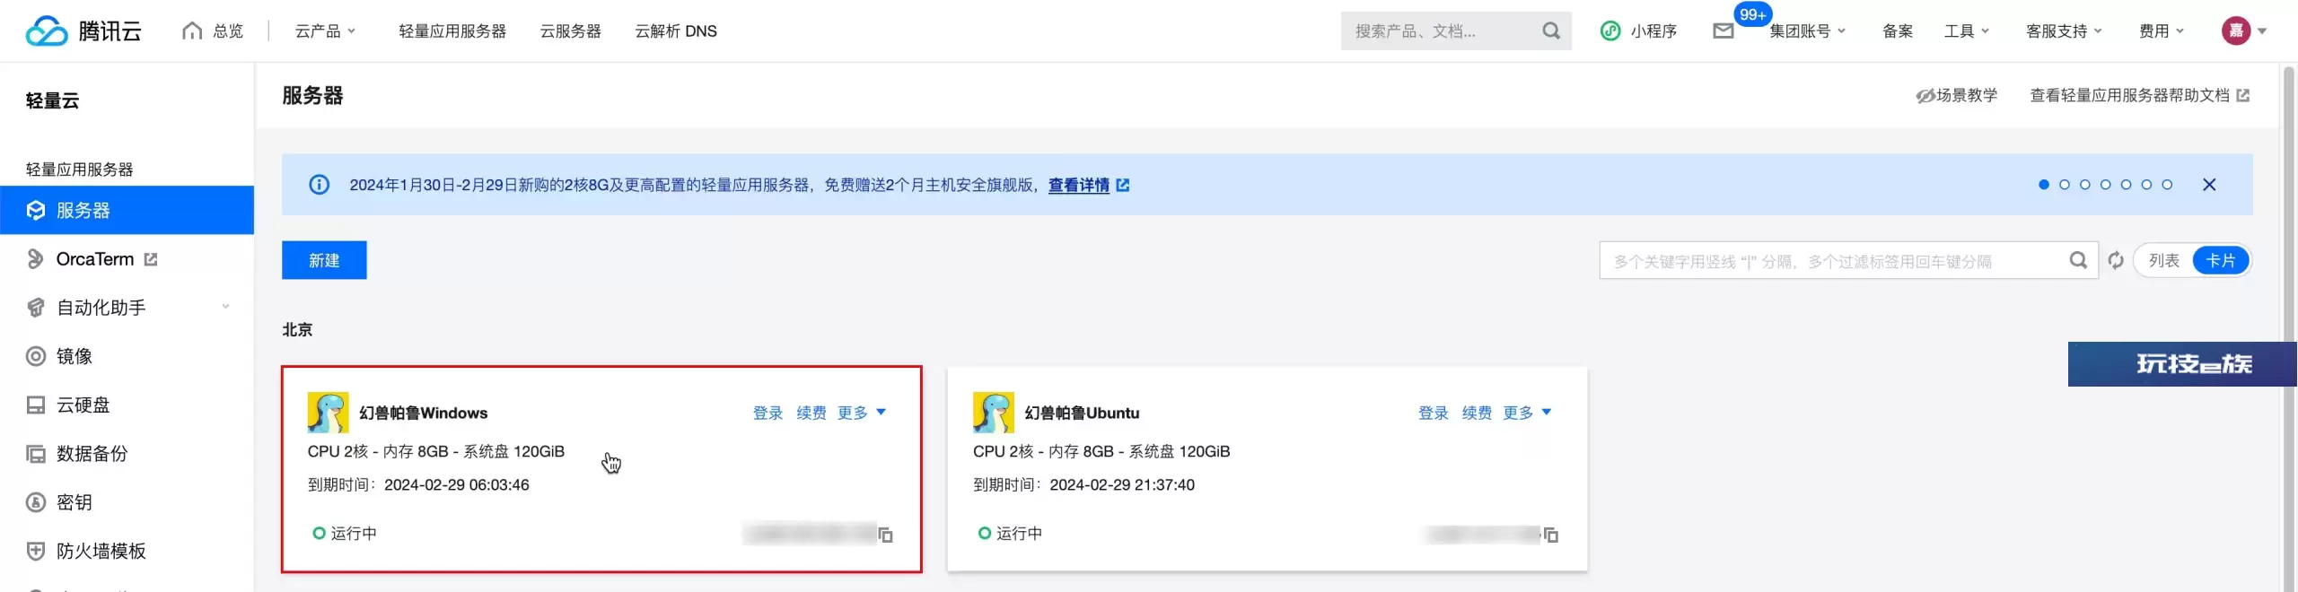Open the 查看详情 link in banner
The image size is (2298, 592).
[x=1078, y=185]
